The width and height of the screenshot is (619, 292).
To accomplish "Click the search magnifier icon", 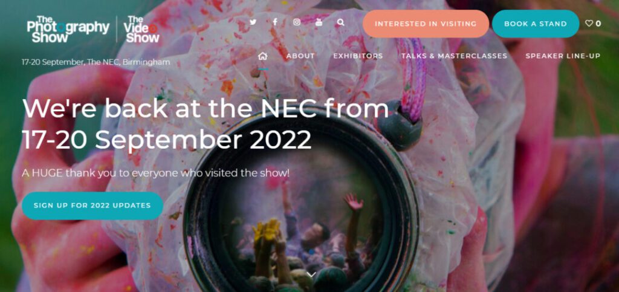I will point(341,22).
